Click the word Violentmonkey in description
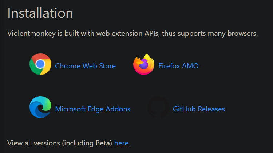Viewport: 273px width, 153px height. pyautogui.click(x=31, y=33)
